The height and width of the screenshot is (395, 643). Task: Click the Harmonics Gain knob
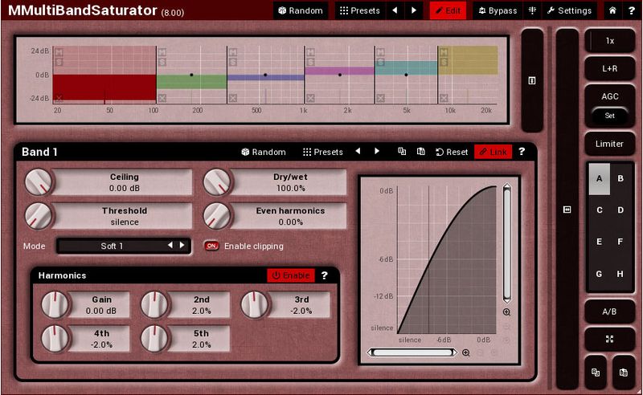(55, 305)
